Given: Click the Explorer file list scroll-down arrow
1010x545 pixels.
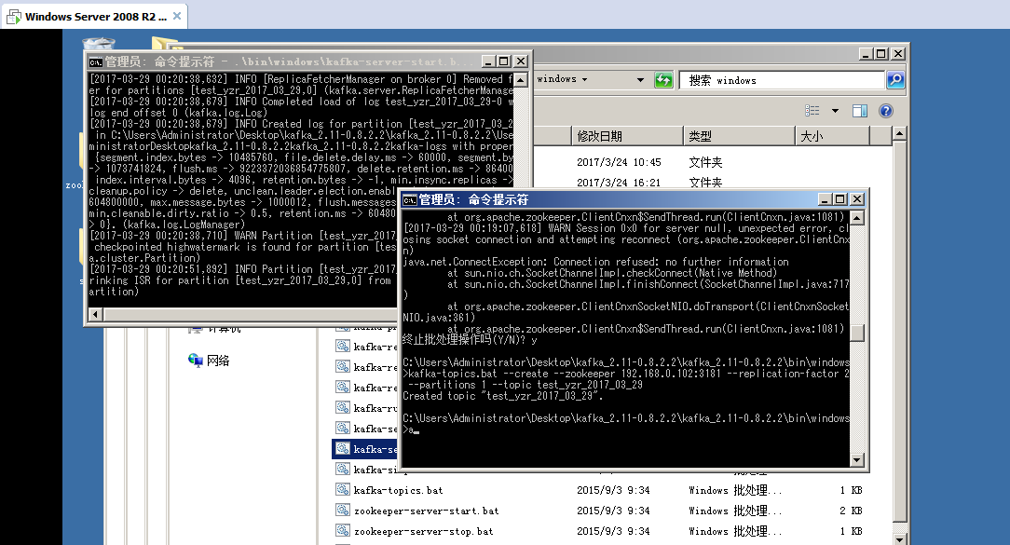Looking at the screenshot, I should tap(899, 539).
